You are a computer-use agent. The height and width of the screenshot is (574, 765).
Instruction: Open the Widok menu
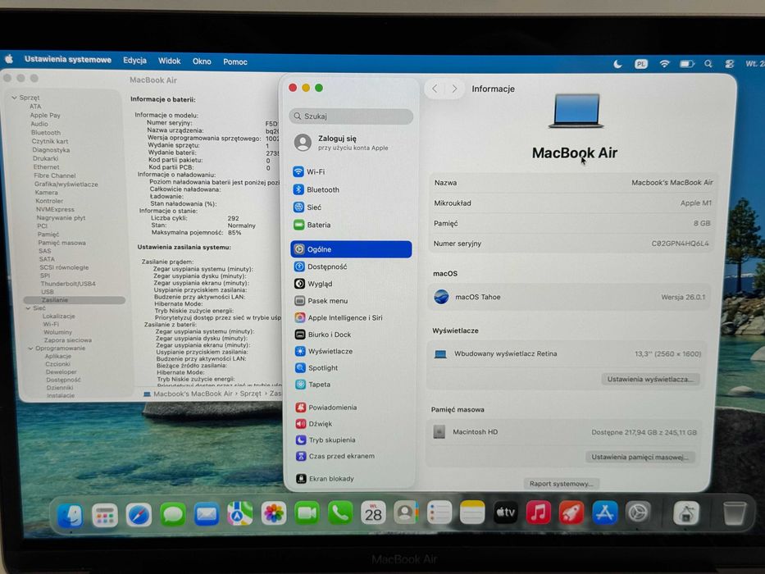169,61
